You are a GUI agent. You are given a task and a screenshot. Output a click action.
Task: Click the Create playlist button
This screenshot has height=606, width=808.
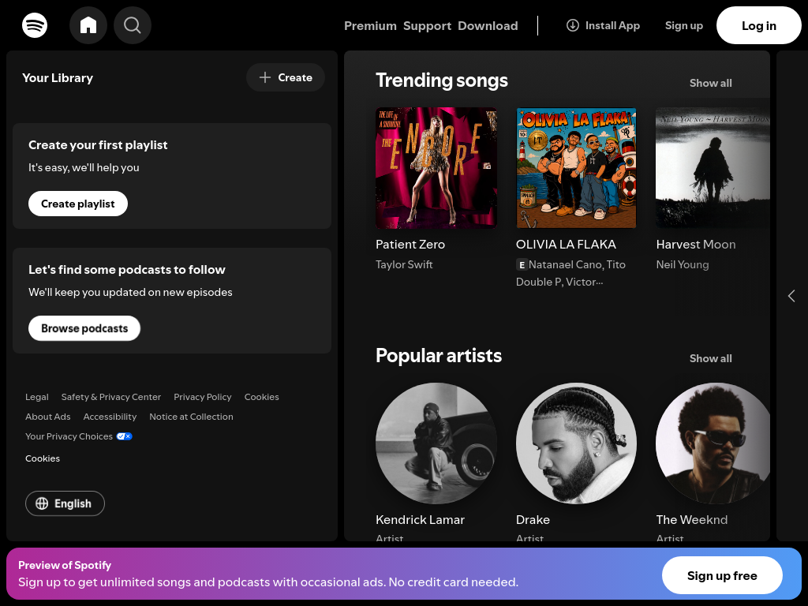coord(78,204)
